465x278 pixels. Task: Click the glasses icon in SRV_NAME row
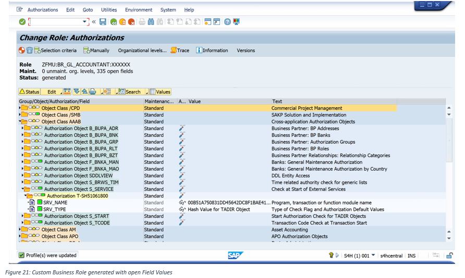(182, 203)
